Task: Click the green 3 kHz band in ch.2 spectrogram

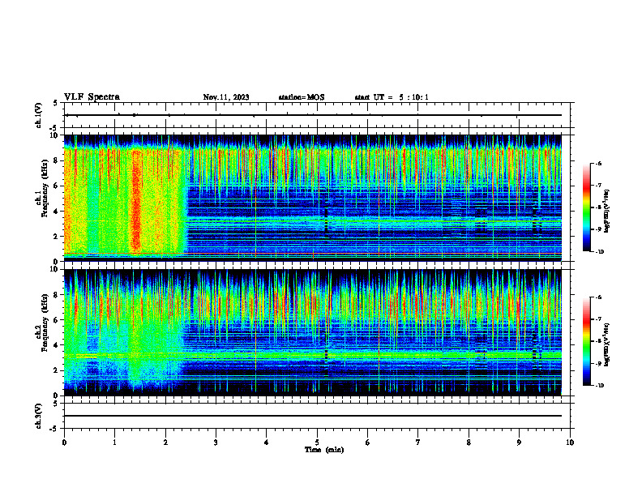Action: pos(313,355)
